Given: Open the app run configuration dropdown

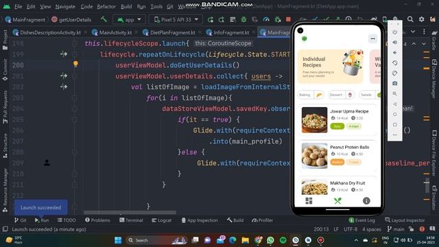Looking at the screenshot, I should (x=129, y=20).
